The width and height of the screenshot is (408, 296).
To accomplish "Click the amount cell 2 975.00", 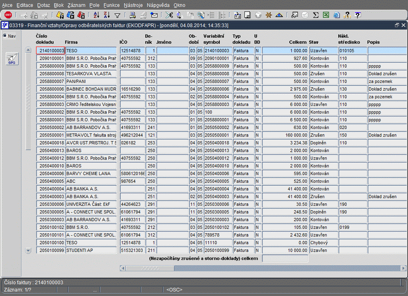I will click(x=285, y=89).
